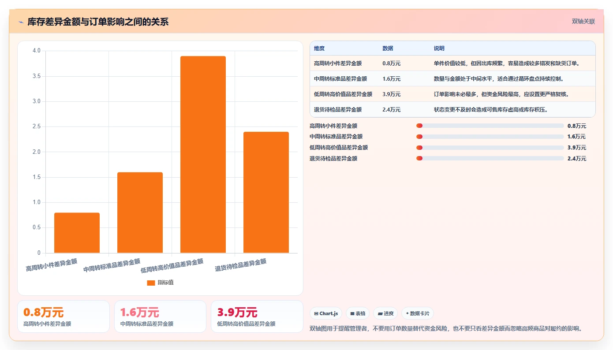The height and width of the screenshot is (350, 613).
Task: Click the y-axis tick 4.0
Action: click(x=37, y=51)
